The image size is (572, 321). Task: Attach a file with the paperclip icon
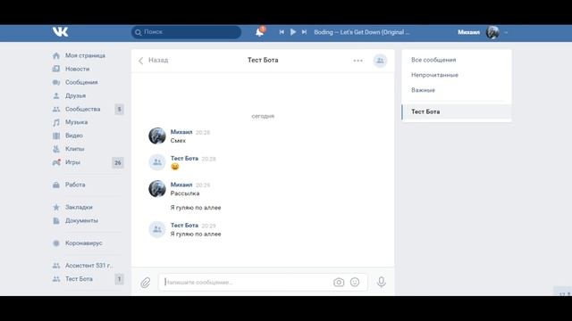[x=145, y=283]
